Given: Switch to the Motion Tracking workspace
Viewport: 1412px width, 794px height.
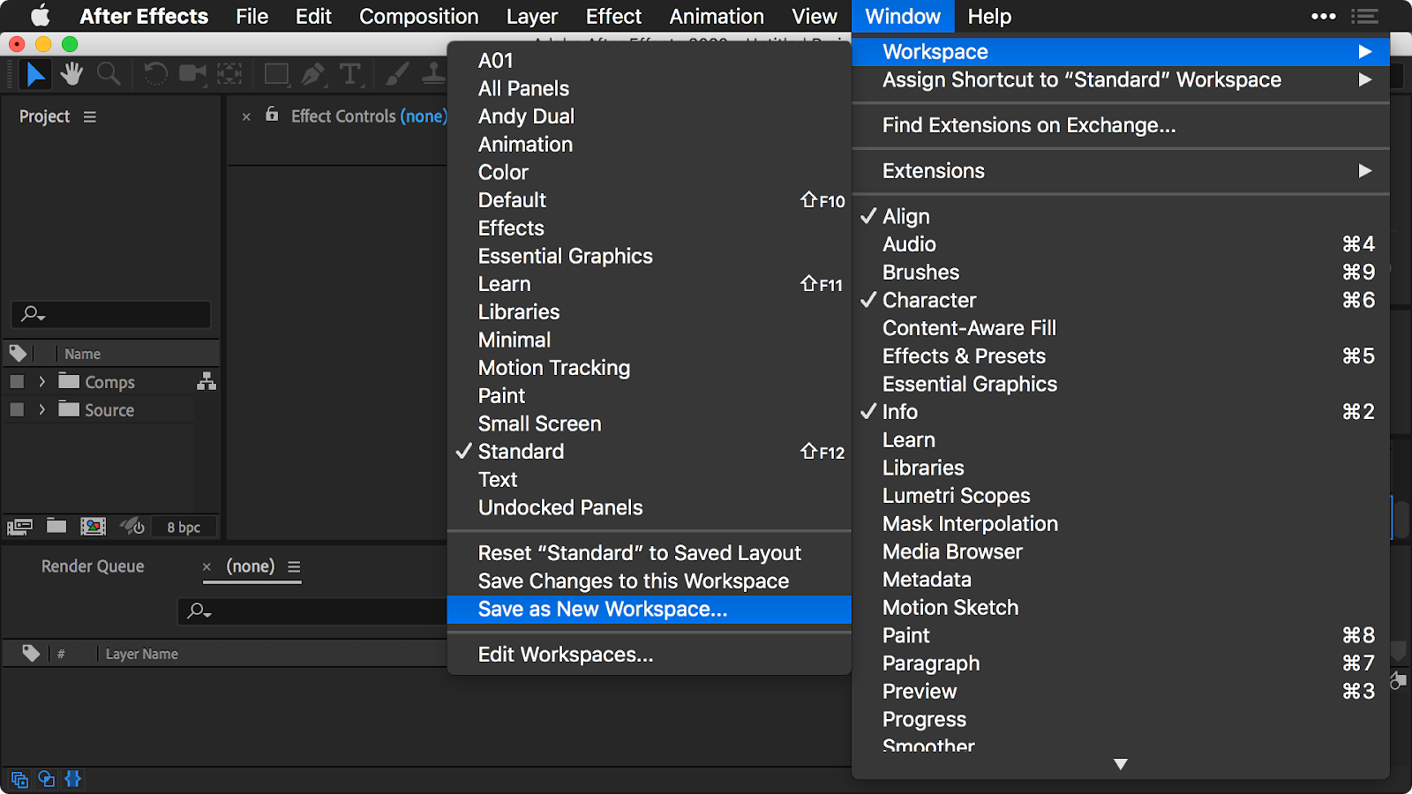Looking at the screenshot, I should click(x=554, y=368).
